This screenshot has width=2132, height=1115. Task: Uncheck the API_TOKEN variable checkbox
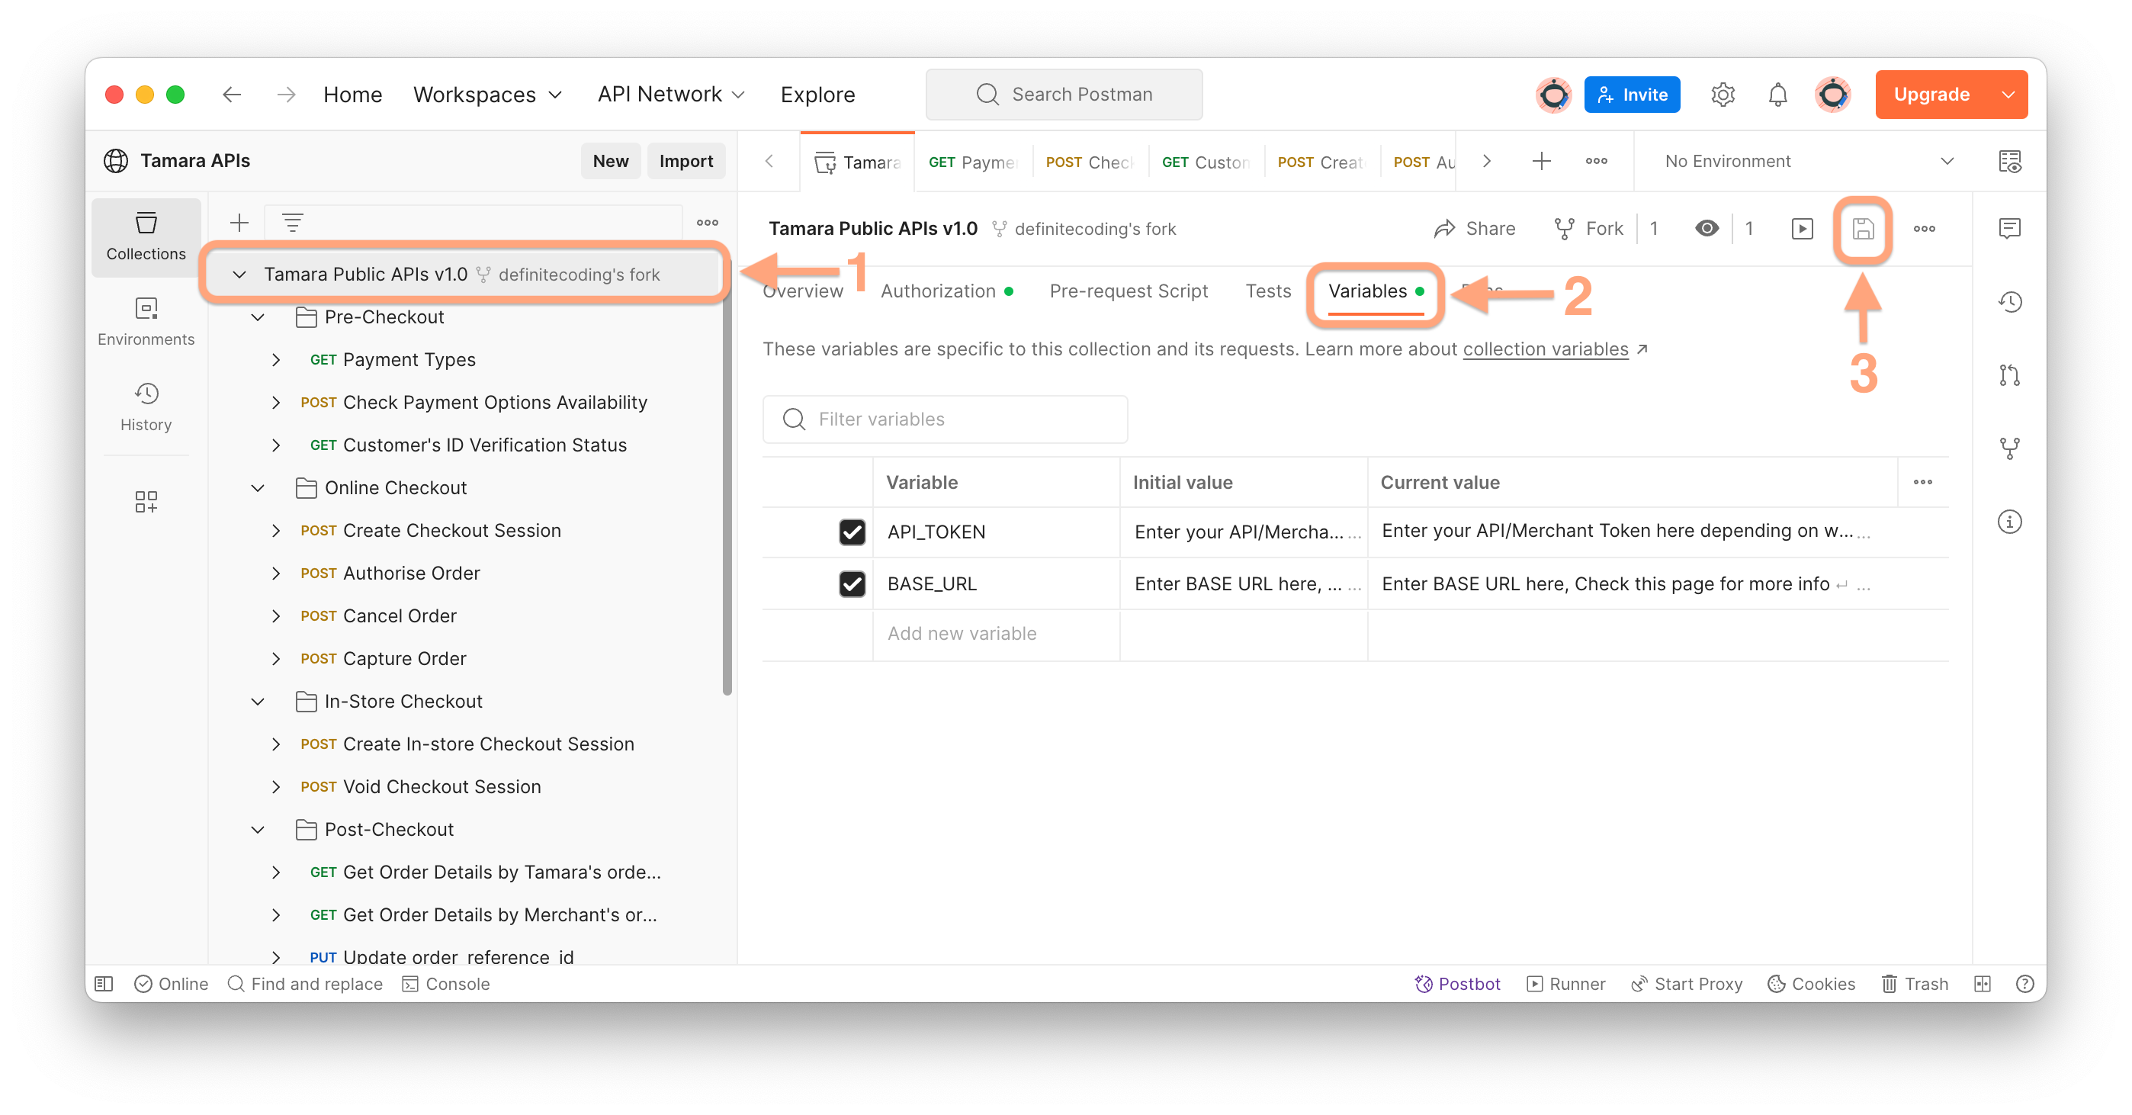pyautogui.click(x=852, y=532)
